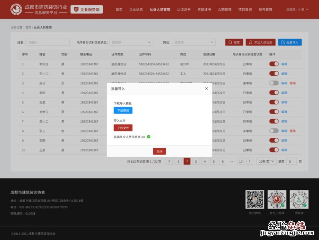This screenshot has width=319, height=240.
Task: Click the 下载模板 button
Action: (x=123, y=110)
